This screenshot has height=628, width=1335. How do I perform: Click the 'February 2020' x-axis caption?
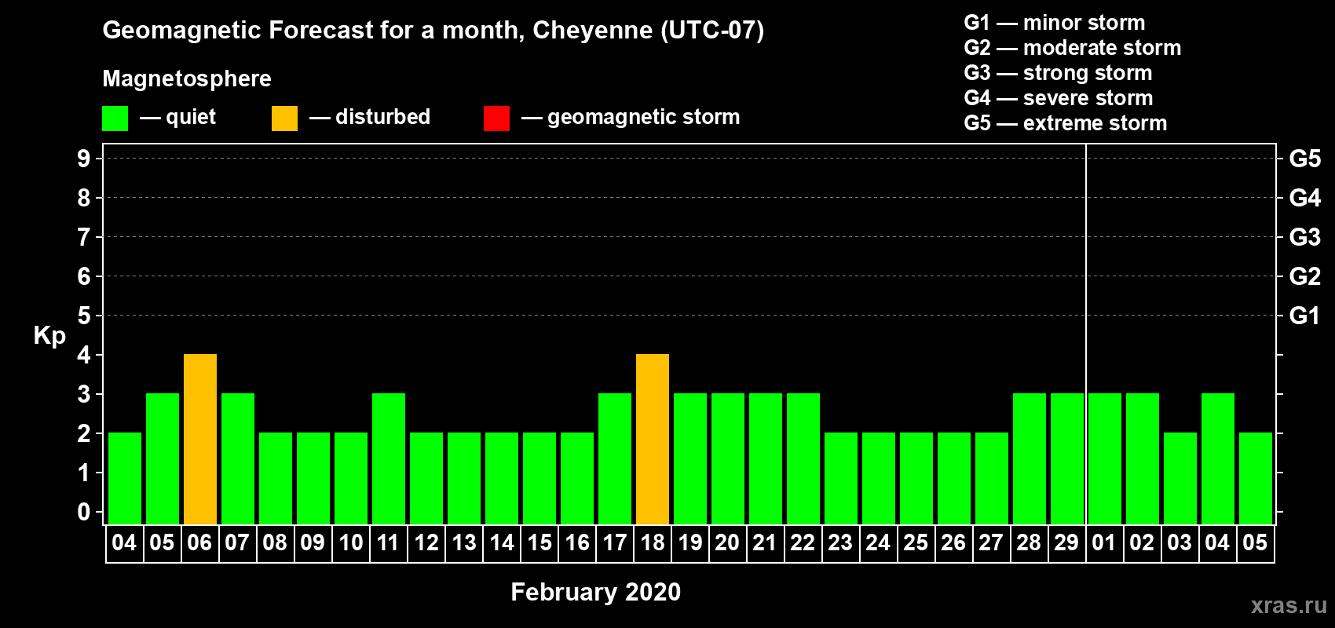[596, 592]
